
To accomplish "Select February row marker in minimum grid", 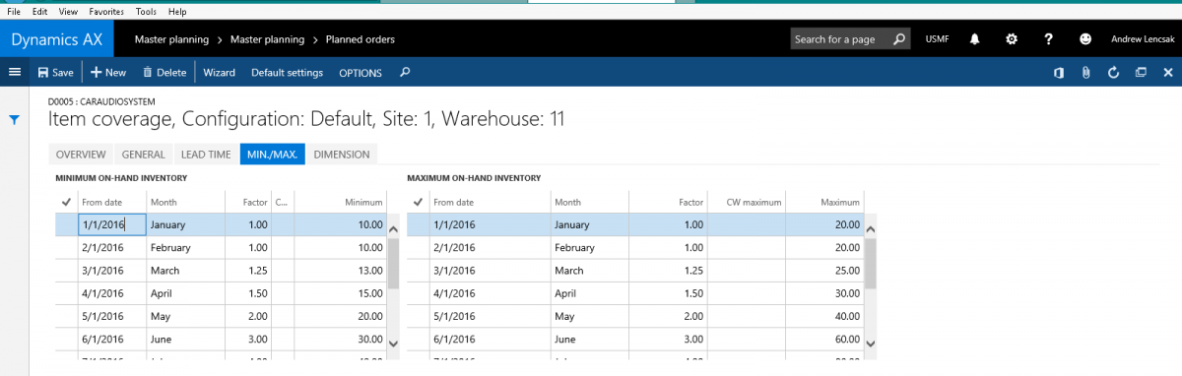I will [x=66, y=247].
